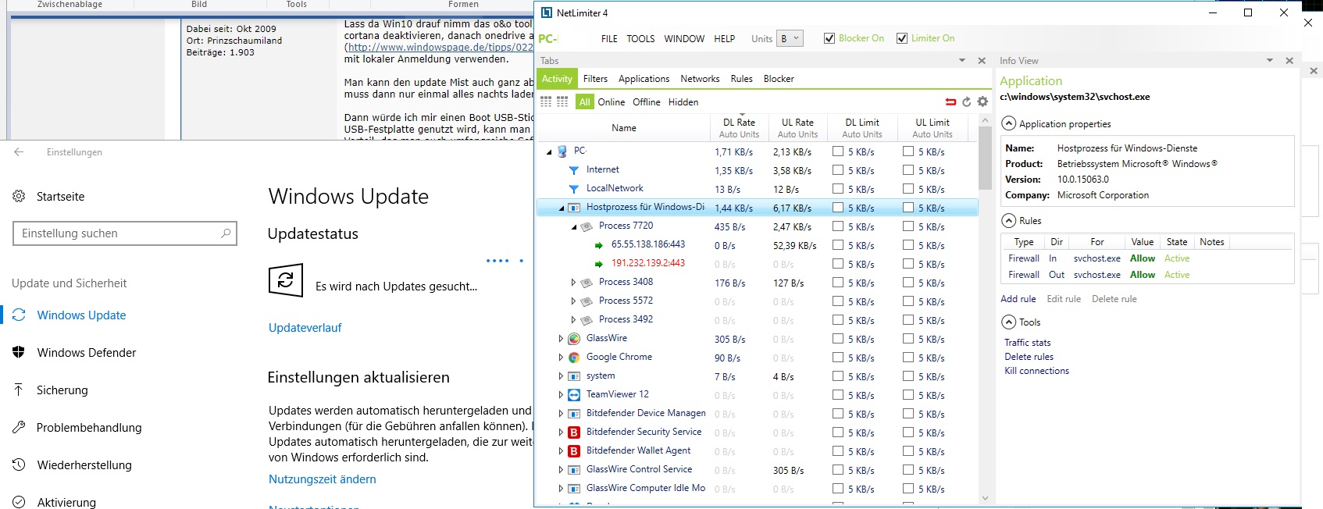
Task: Click the Startseite gear icon in Einstellungen
Action: click(19, 197)
